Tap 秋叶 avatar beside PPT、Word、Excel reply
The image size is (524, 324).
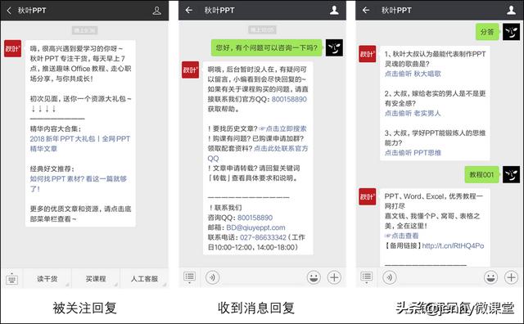(368, 196)
